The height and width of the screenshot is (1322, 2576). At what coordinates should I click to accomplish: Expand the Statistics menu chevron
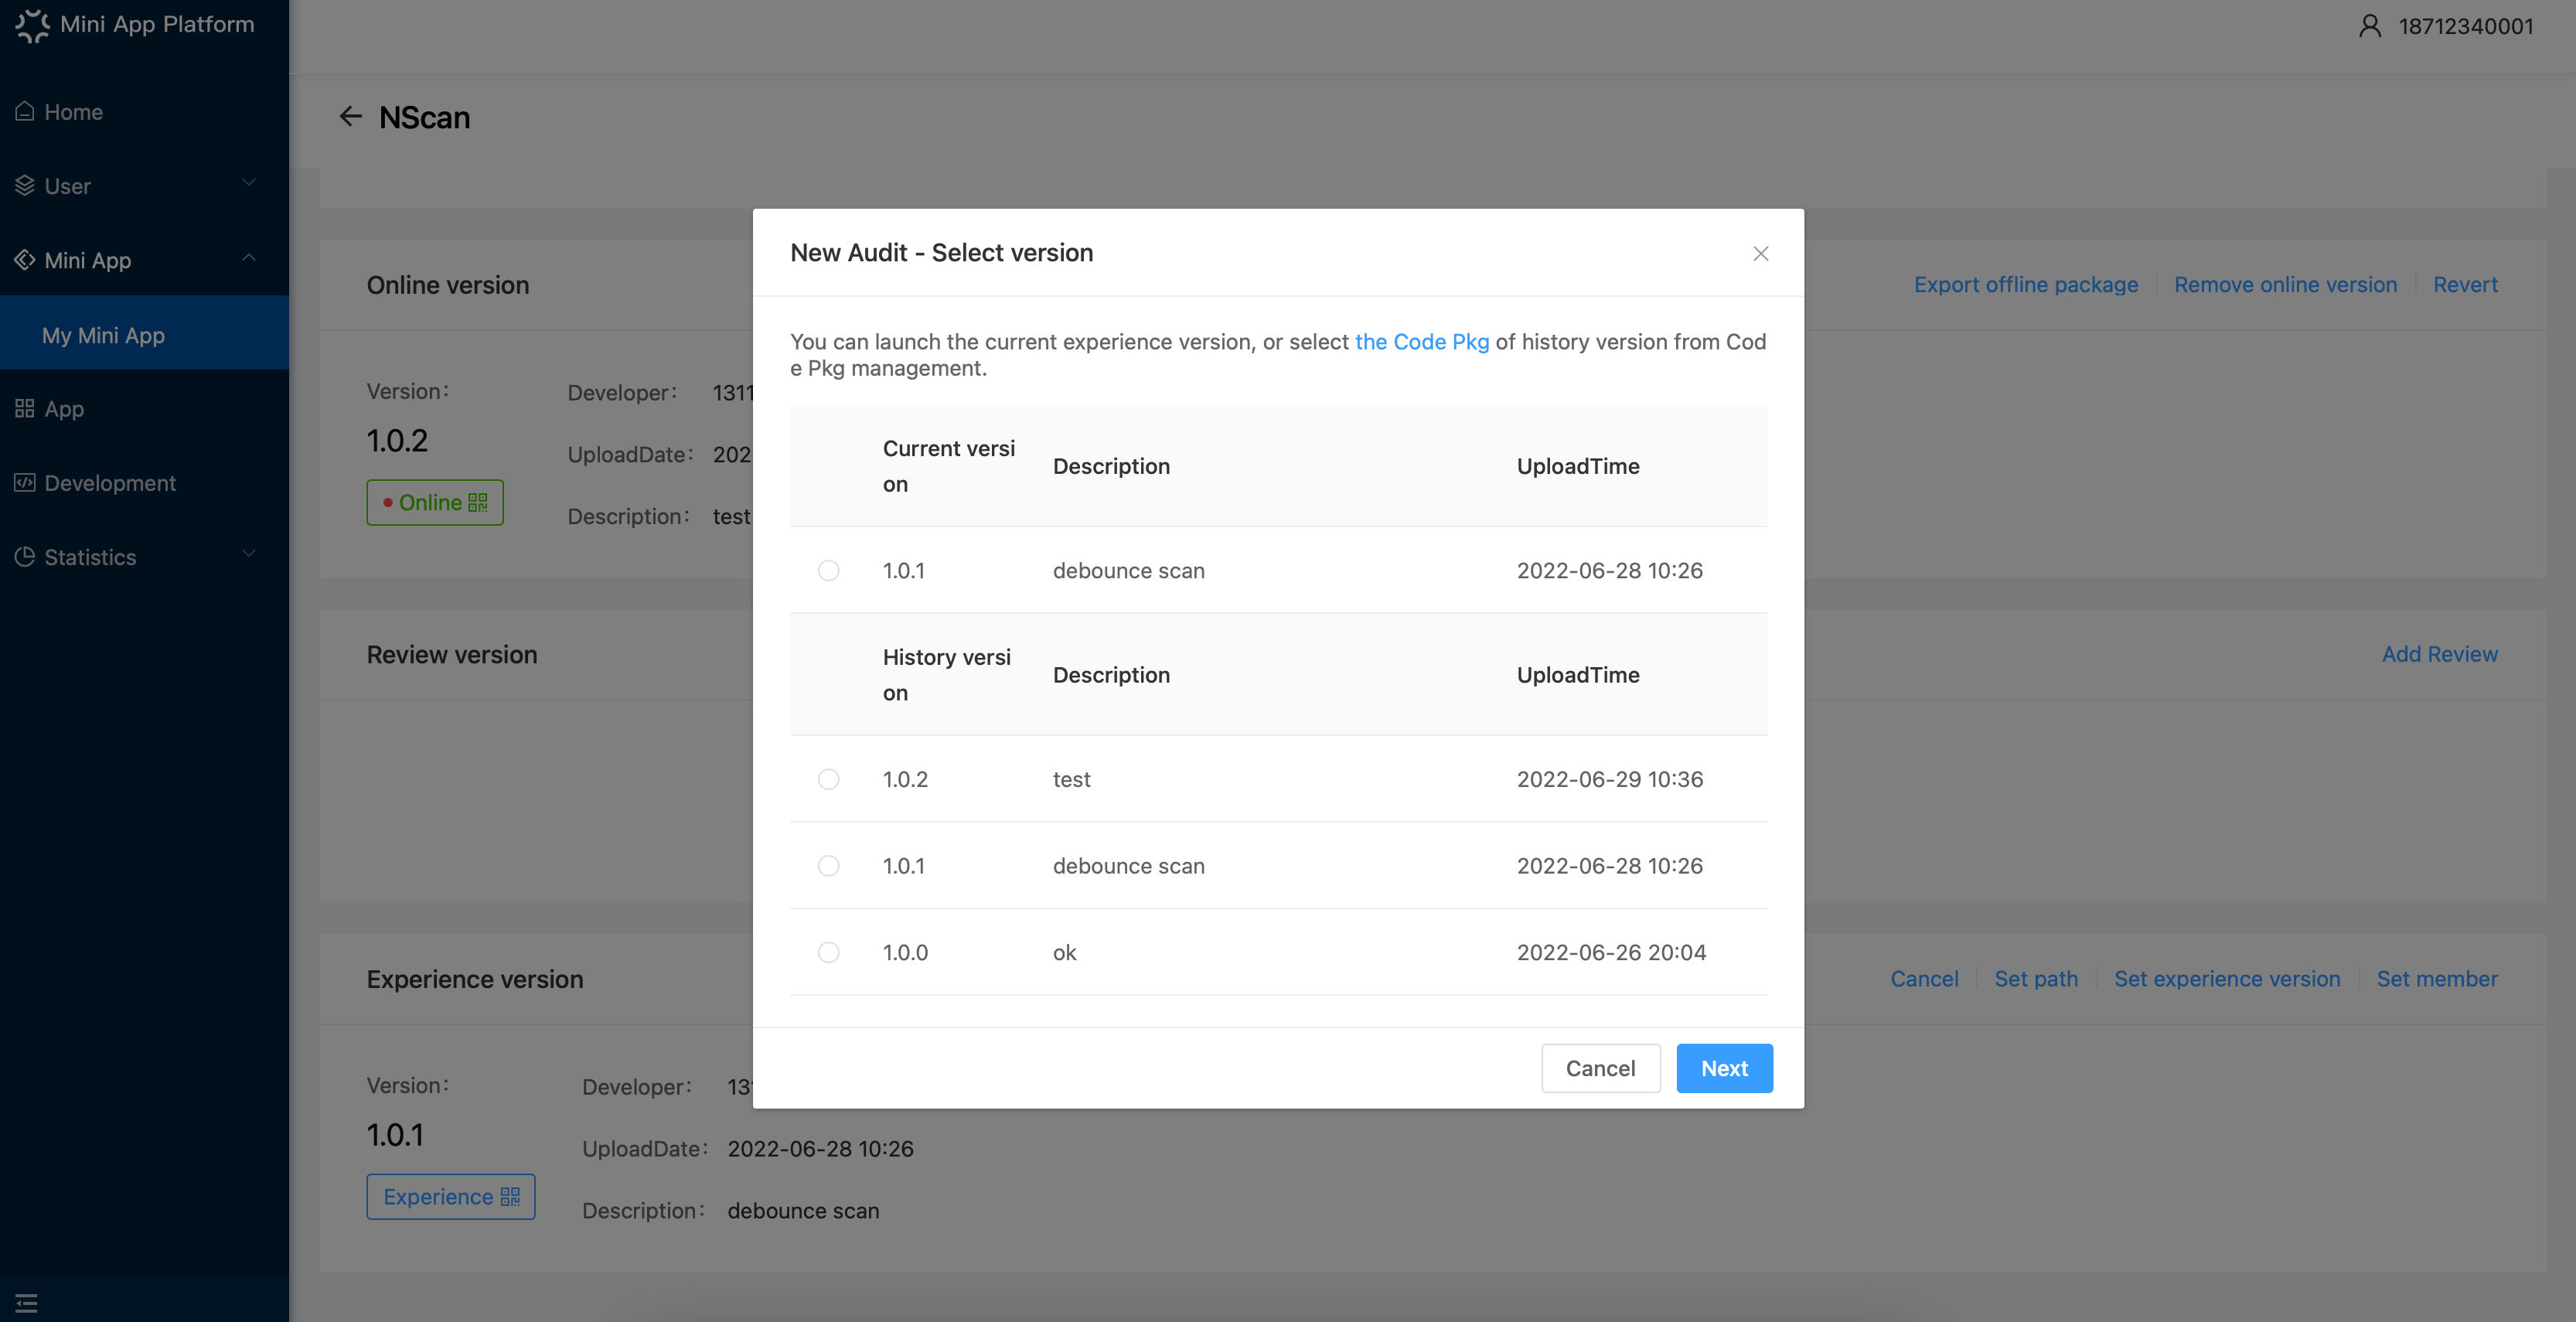[x=249, y=554]
